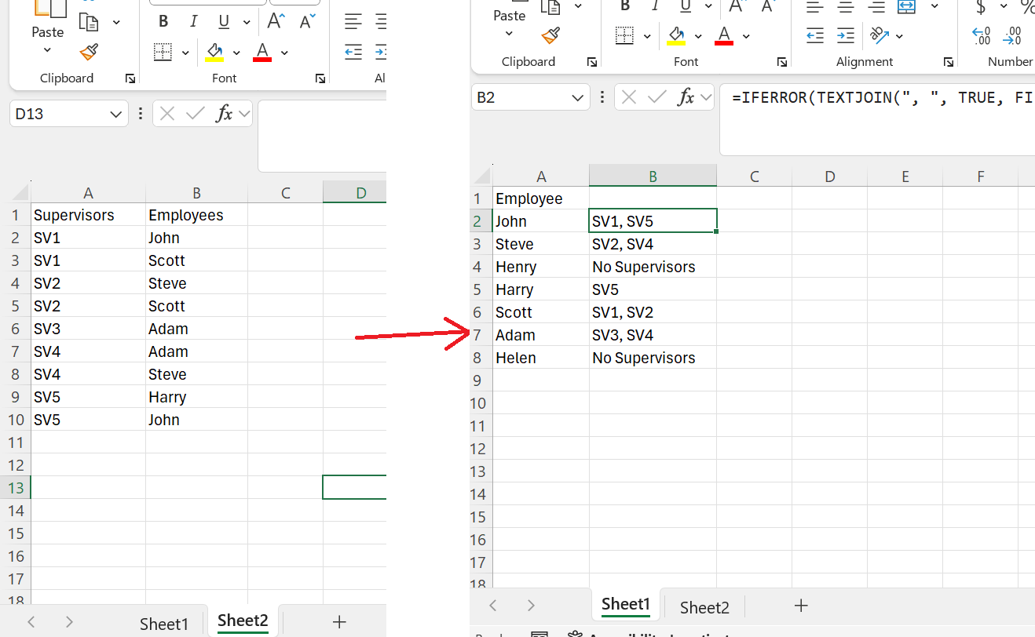This screenshot has height=637, width=1035.
Task: Click Insert Function fx beside B2 box
Action: [x=687, y=97]
